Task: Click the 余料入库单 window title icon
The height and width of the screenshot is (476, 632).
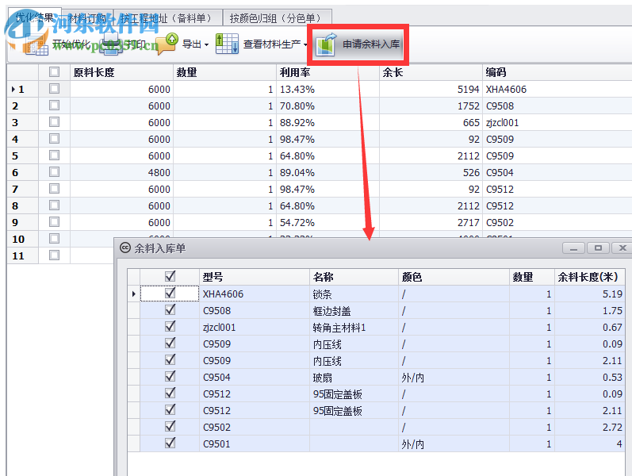Action: click(x=125, y=248)
